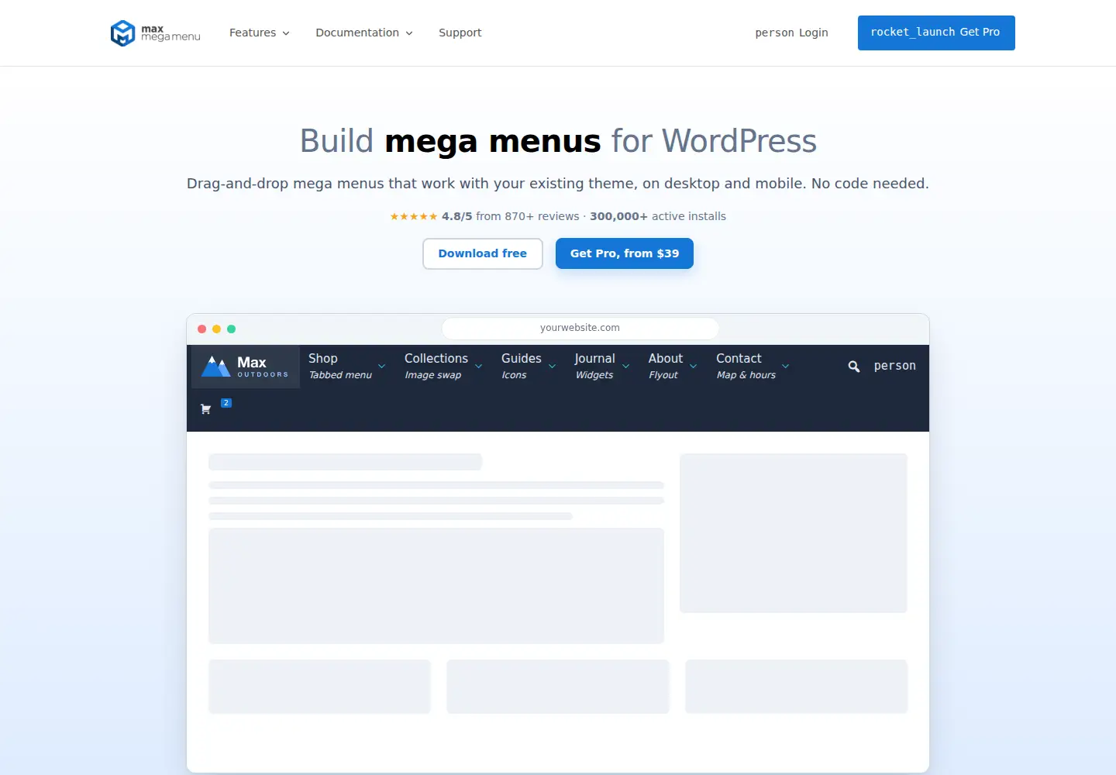Select the Journal menu item
1116x775 pixels.
[594, 366]
